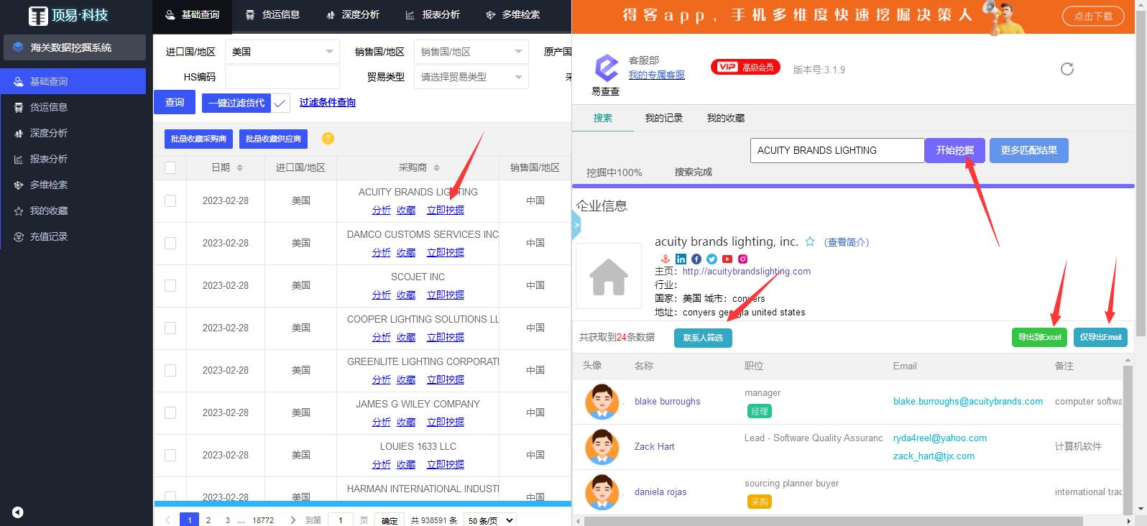Click 立即挖掘 link for ACUITY BRANDS LIGHTING
The image size is (1147, 526).
pos(446,210)
